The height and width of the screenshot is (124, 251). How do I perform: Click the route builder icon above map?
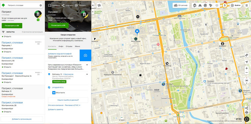click(x=99, y=5)
